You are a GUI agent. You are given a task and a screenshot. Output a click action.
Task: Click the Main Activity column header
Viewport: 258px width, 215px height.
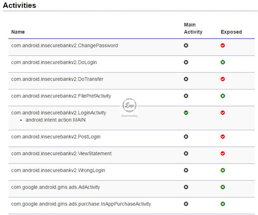[x=193, y=28]
